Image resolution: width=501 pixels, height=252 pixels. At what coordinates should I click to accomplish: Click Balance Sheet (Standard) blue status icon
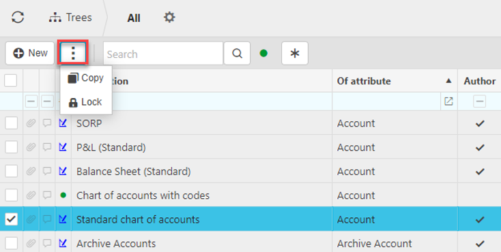(63, 171)
